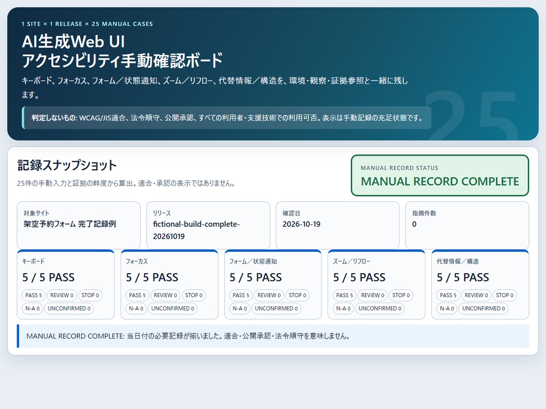The image size is (546, 409).
Task: Click PASS 5 chip in フォーム／状態通知 card
Action: pyautogui.click(x=241, y=295)
